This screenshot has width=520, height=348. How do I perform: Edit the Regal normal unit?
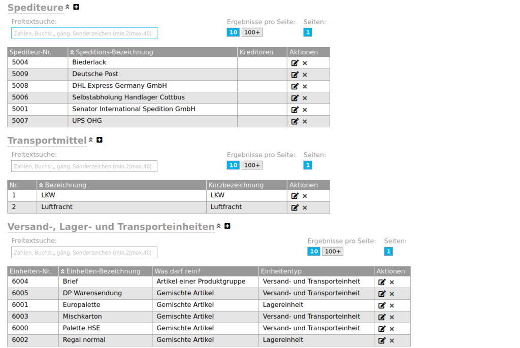coord(382,340)
